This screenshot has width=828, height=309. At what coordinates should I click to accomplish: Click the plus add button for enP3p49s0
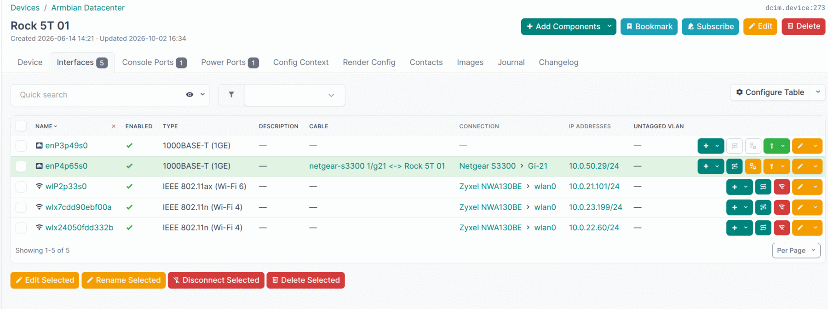tap(706, 146)
